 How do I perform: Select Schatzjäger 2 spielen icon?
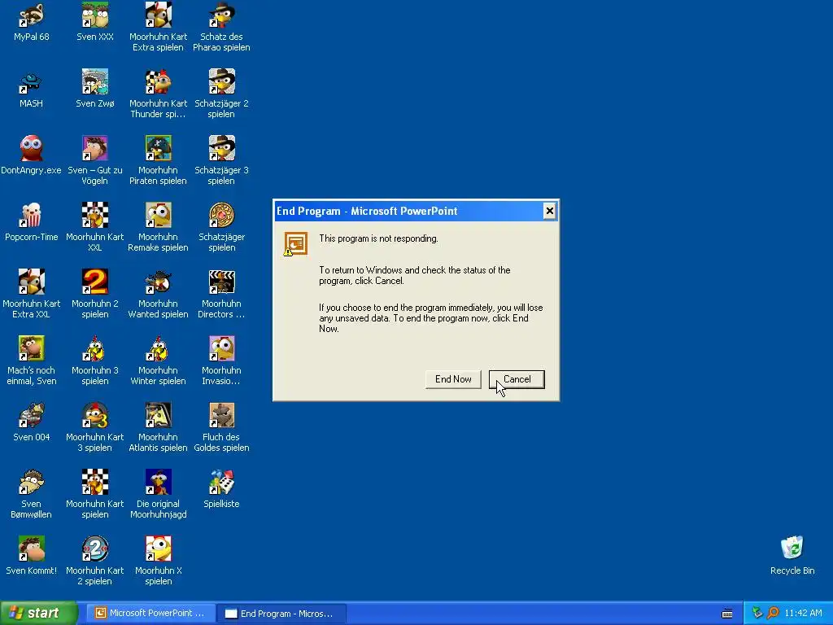[221, 82]
